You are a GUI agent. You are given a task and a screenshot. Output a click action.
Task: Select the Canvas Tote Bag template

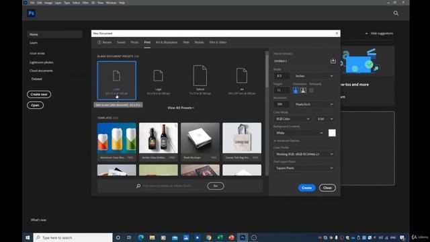pyautogui.click(x=242, y=142)
